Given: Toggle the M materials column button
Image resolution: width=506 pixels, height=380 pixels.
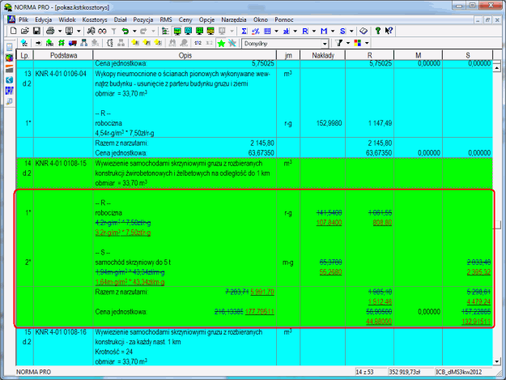Looking at the screenshot, I should click(x=322, y=30).
